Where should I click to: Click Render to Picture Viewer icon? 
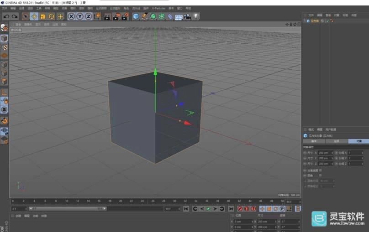pos(116,17)
